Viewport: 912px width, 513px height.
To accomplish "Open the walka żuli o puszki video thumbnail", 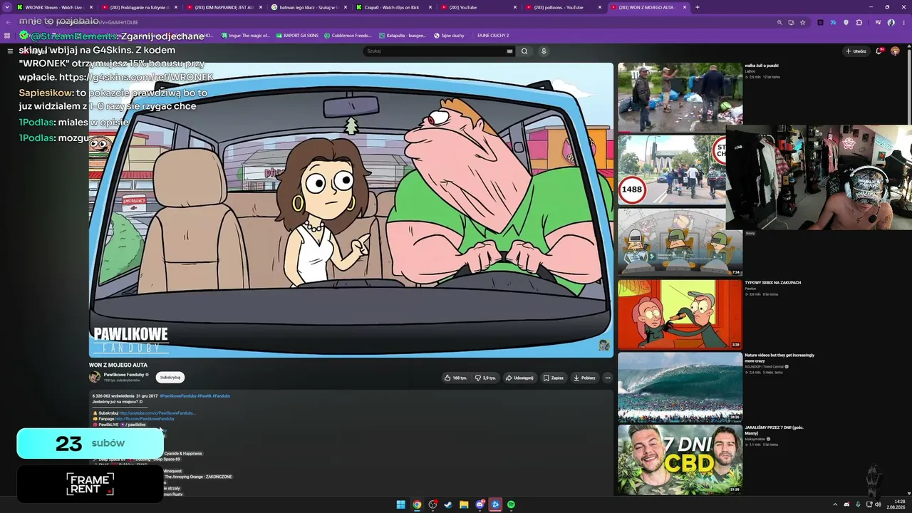I will tap(680, 98).
